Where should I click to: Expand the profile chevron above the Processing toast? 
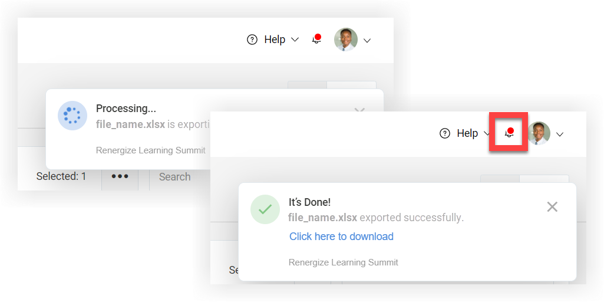[367, 41]
